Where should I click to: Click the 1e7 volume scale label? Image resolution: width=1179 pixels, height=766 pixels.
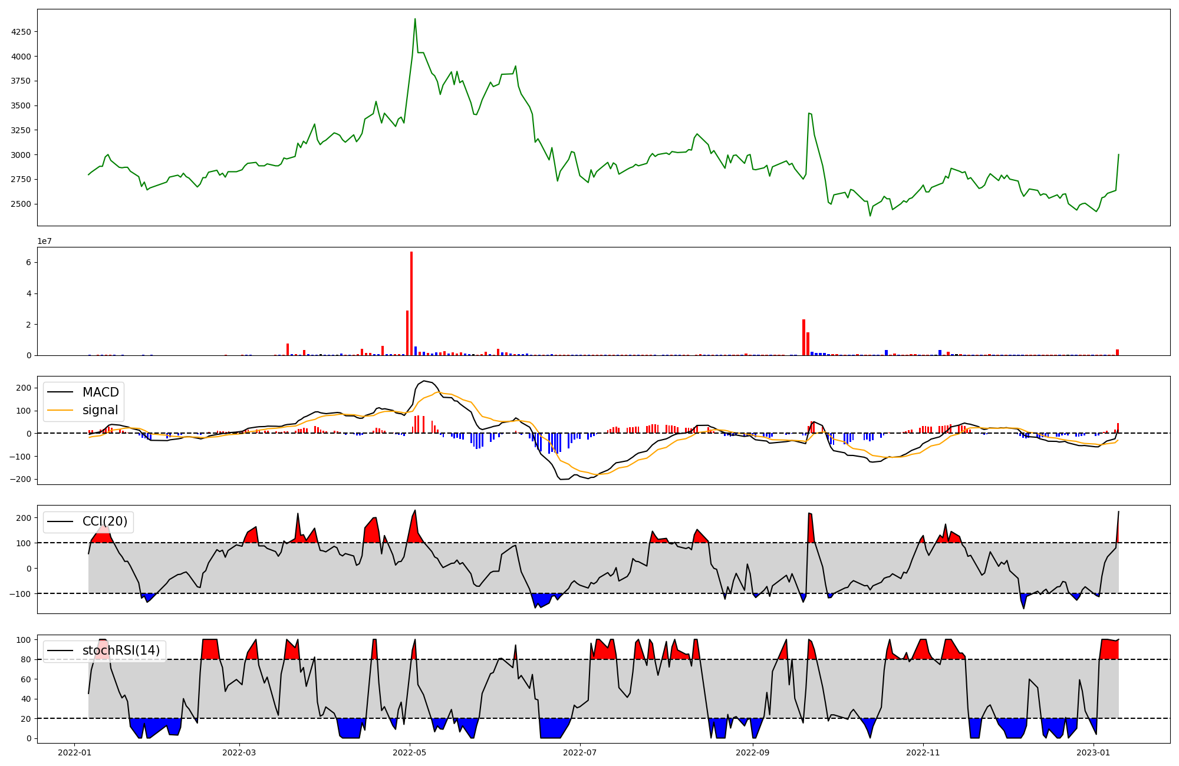pyautogui.click(x=45, y=242)
